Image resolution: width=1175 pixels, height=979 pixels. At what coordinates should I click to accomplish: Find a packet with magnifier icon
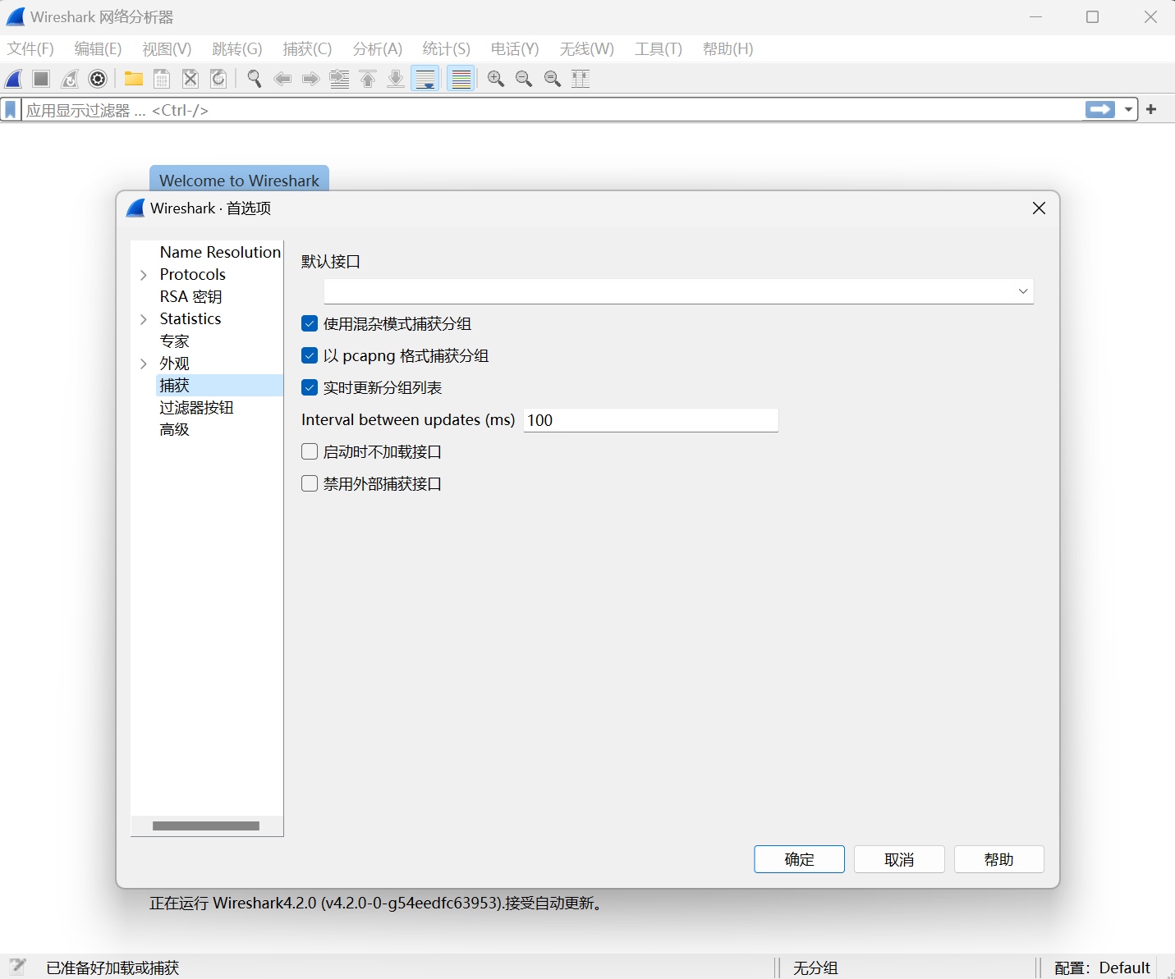pyautogui.click(x=255, y=79)
